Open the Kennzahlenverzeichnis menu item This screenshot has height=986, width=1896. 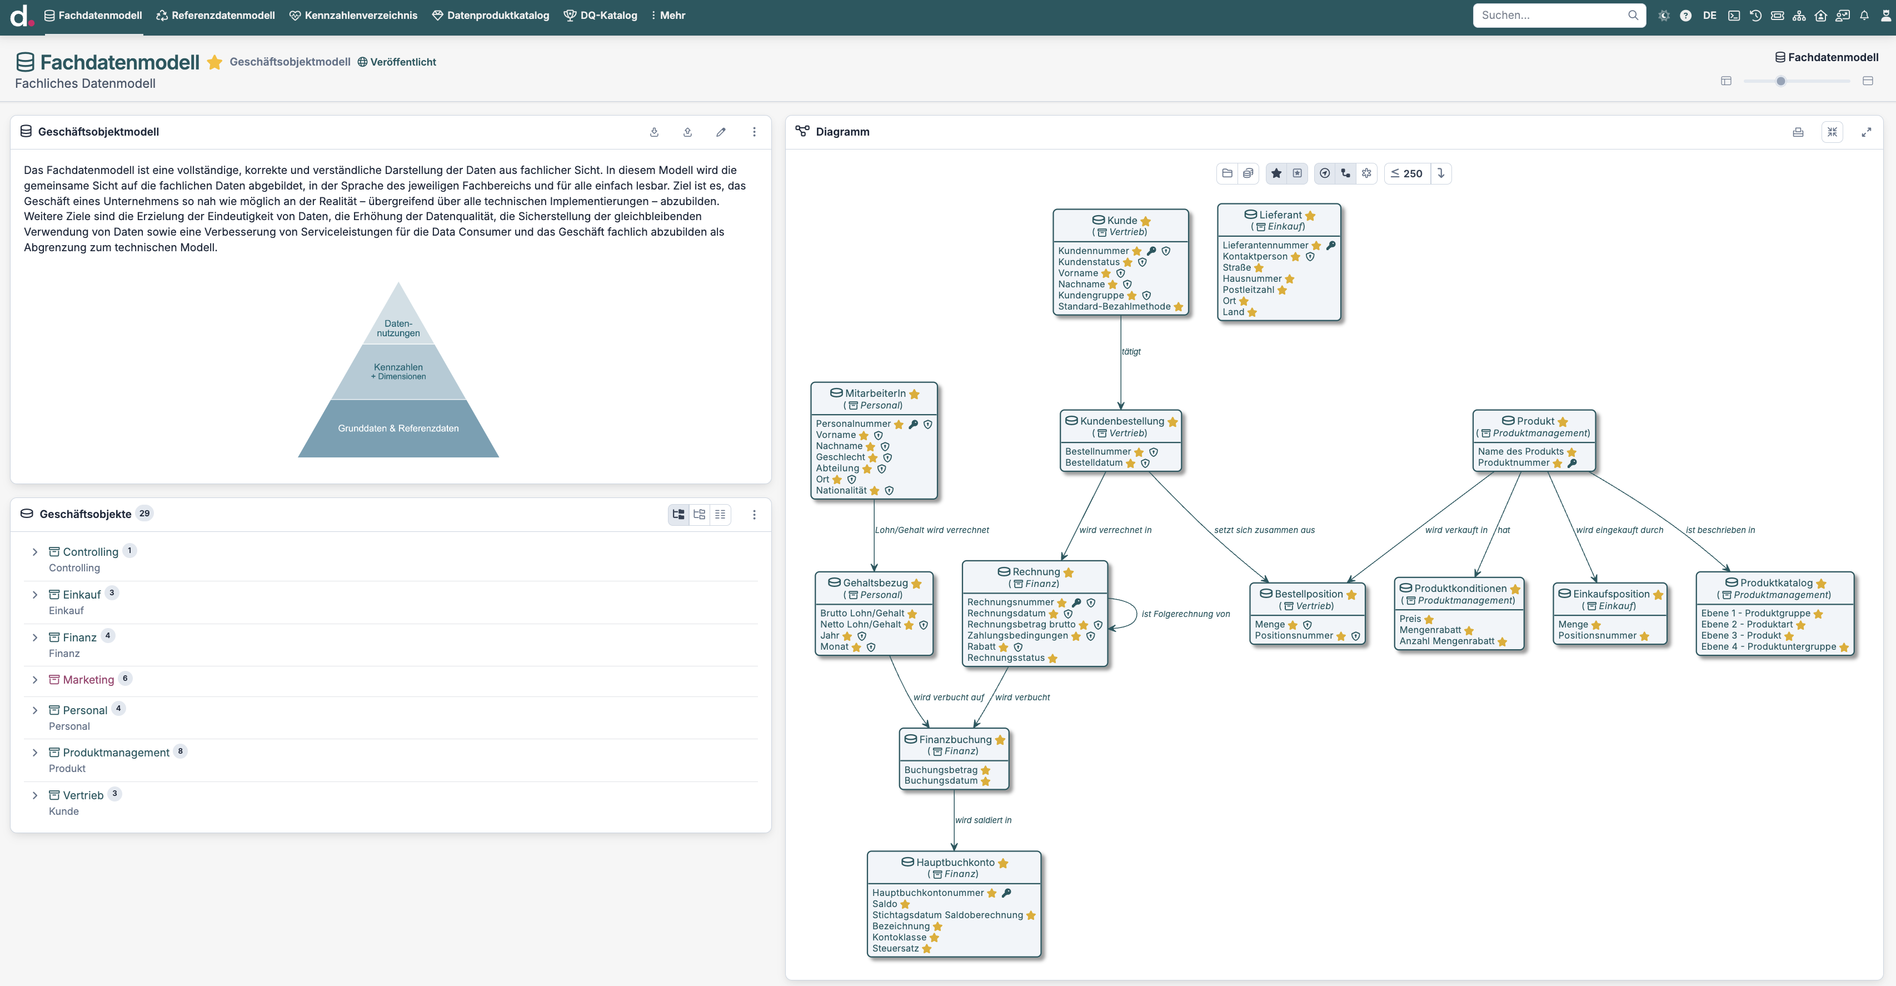(x=353, y=16)
